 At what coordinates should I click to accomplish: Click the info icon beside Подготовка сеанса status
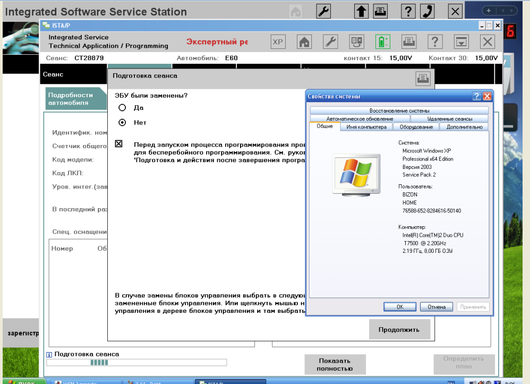(x=49, y=355)
